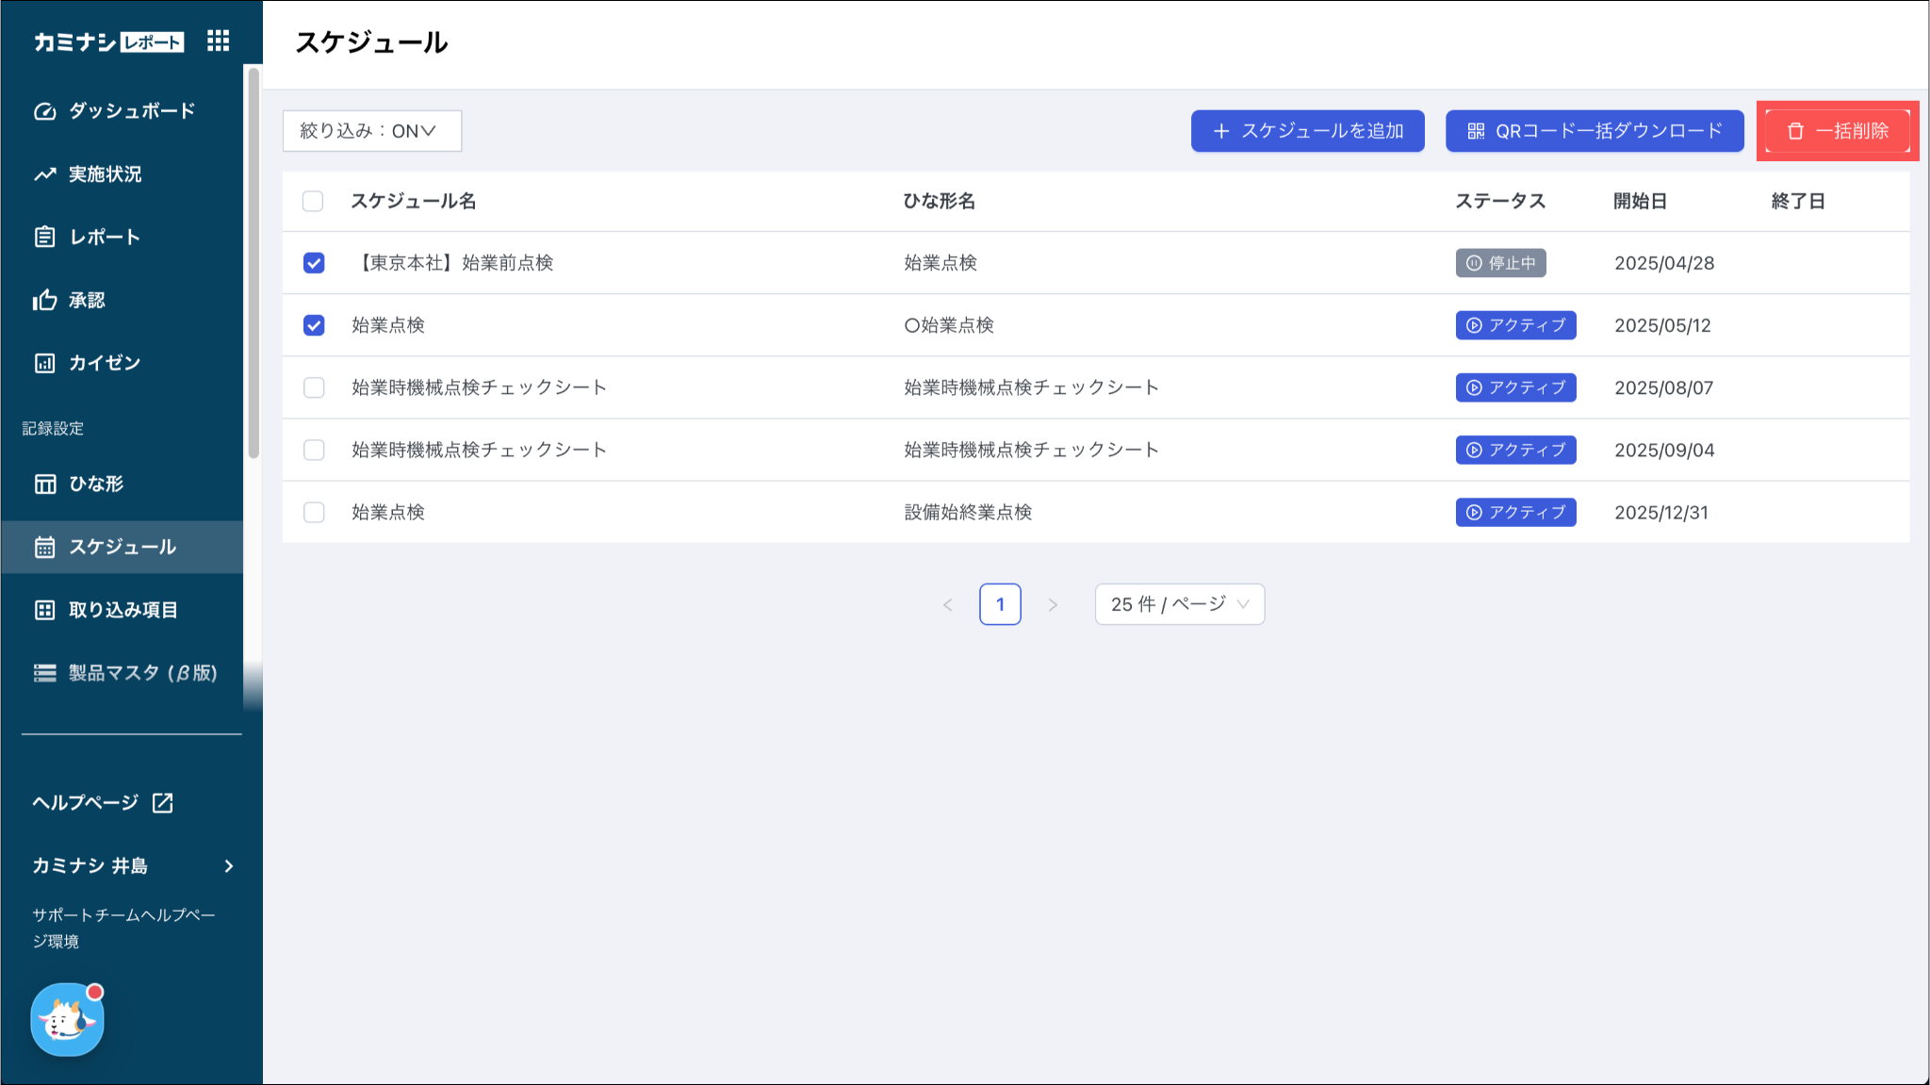Click the カイゼン chart icon

tap(45, 363)
